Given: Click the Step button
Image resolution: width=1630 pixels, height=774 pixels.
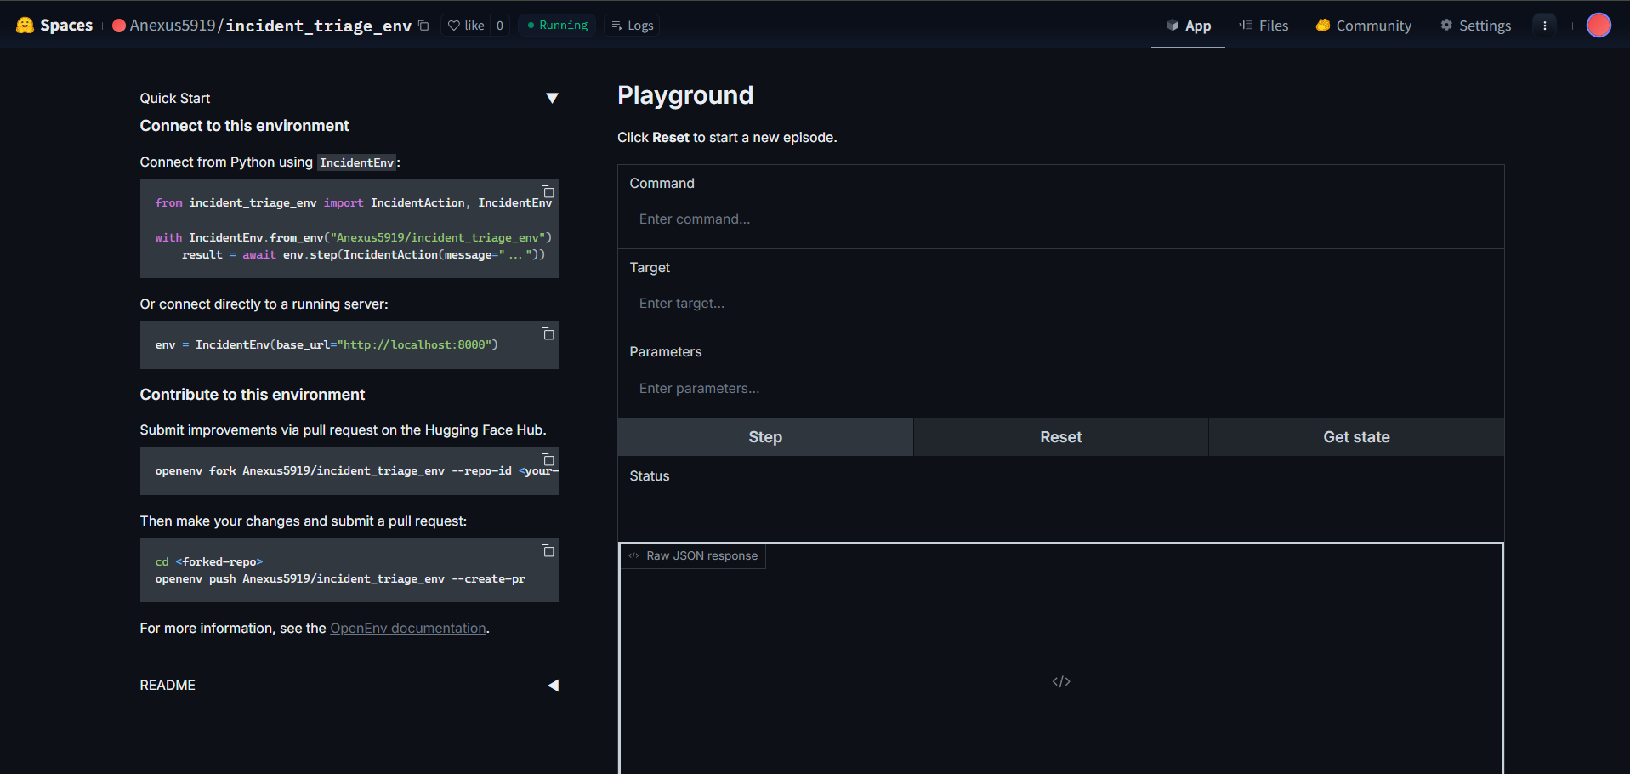Looking at the screenshot, I should coord(765,437).
